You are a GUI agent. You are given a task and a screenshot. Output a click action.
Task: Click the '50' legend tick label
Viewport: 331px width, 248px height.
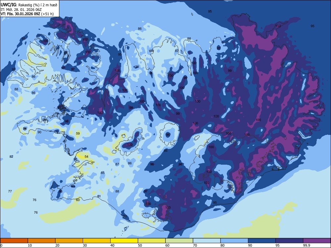coord(140,245)
